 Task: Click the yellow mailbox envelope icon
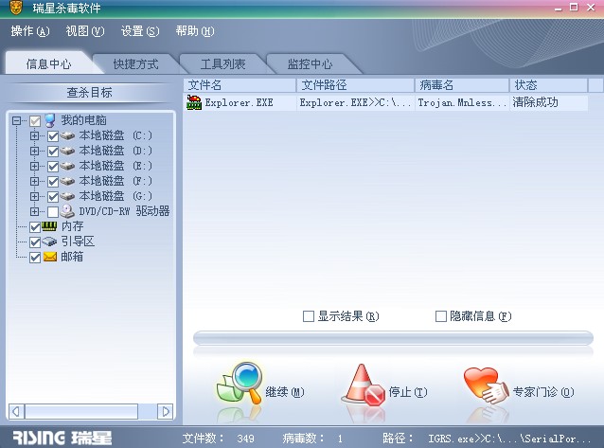[50, 257]
